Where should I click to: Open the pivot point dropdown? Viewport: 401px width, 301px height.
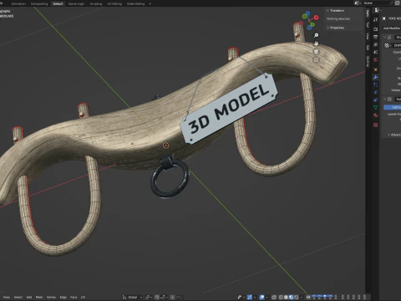[x=148, y=297]
